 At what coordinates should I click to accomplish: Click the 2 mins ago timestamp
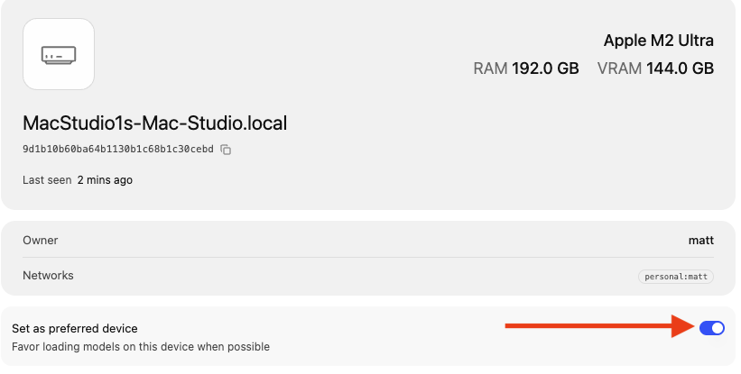[105, 180]
